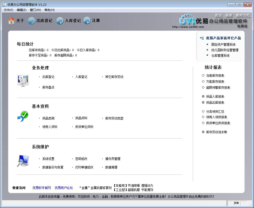Image resolution: width=254 pixels, height=208 pixels.
Task: Click 注册 in the top toolbar
Action: 96,20
